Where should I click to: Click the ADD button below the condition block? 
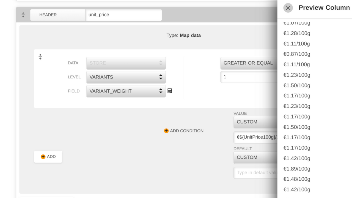pyautogui.click(x=48, y=156)
